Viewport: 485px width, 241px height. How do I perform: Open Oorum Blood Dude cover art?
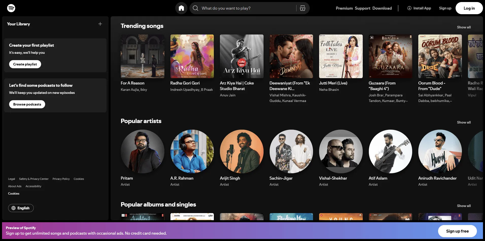point(440,56)
